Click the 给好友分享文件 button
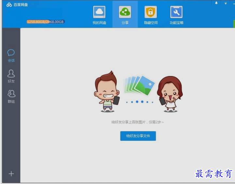 [138, 136]
